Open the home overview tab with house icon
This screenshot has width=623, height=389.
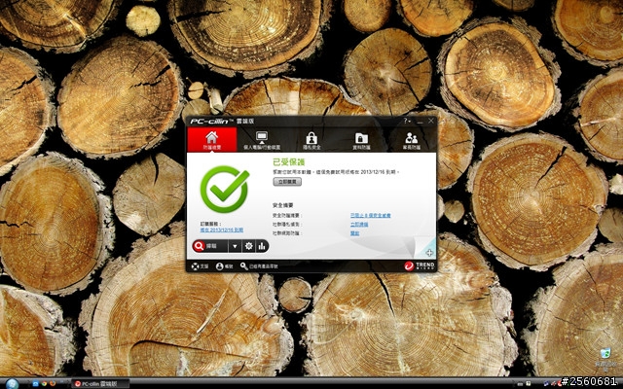point(212,140)
